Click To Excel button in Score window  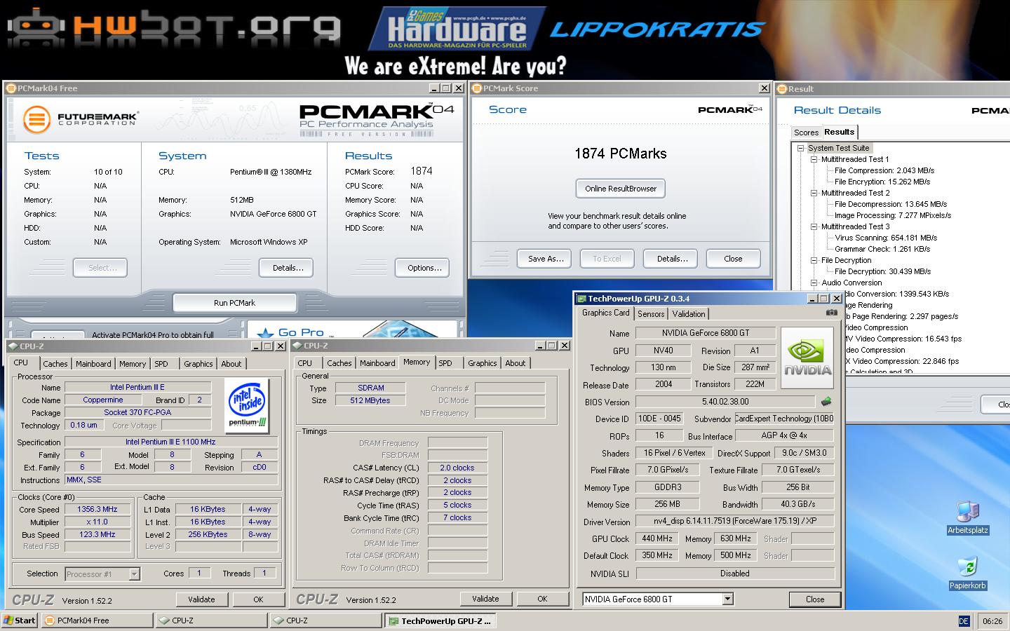[607, 259]
